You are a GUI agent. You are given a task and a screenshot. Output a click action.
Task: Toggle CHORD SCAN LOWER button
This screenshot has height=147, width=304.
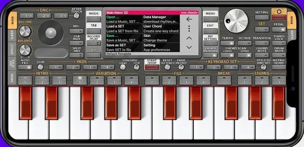click(x=227, y=55)
